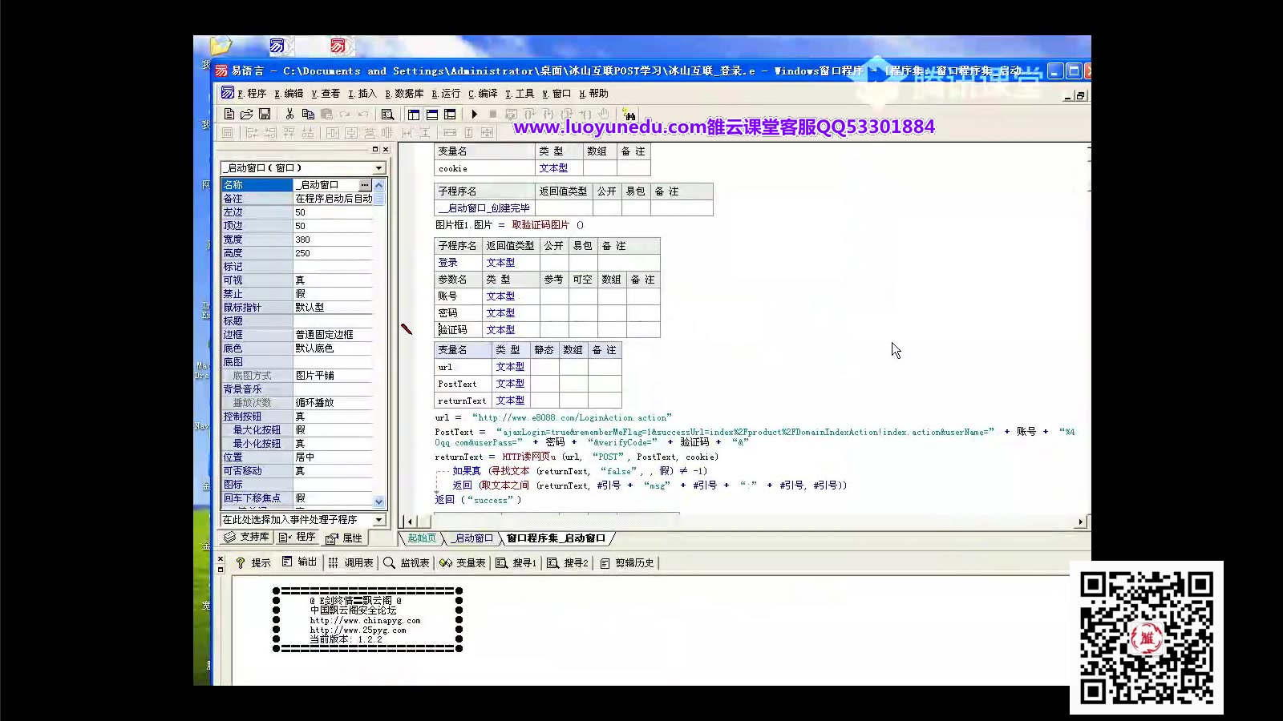
Task: Run the program with the play icon
Action: [x=475, y=114]
